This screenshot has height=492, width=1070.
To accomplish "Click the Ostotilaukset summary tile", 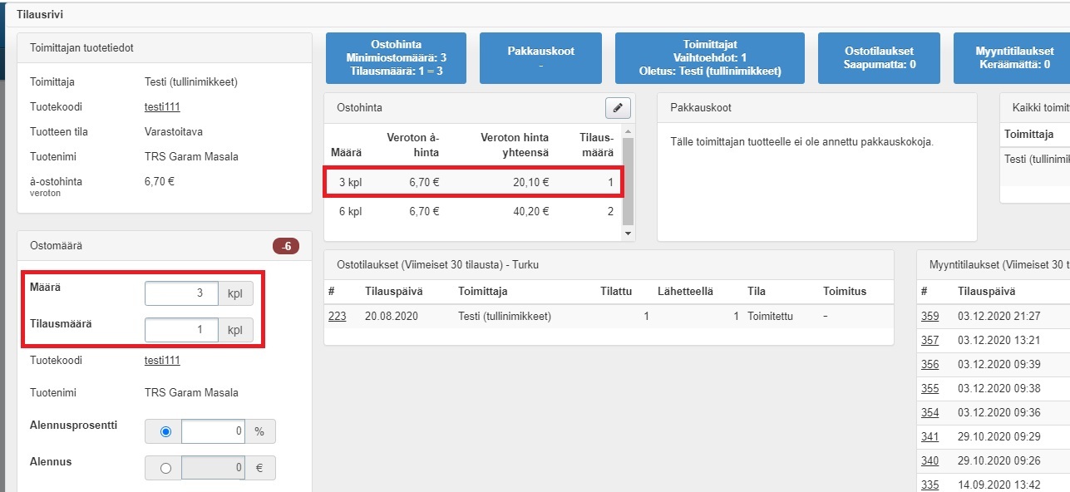I will point(879,58).
